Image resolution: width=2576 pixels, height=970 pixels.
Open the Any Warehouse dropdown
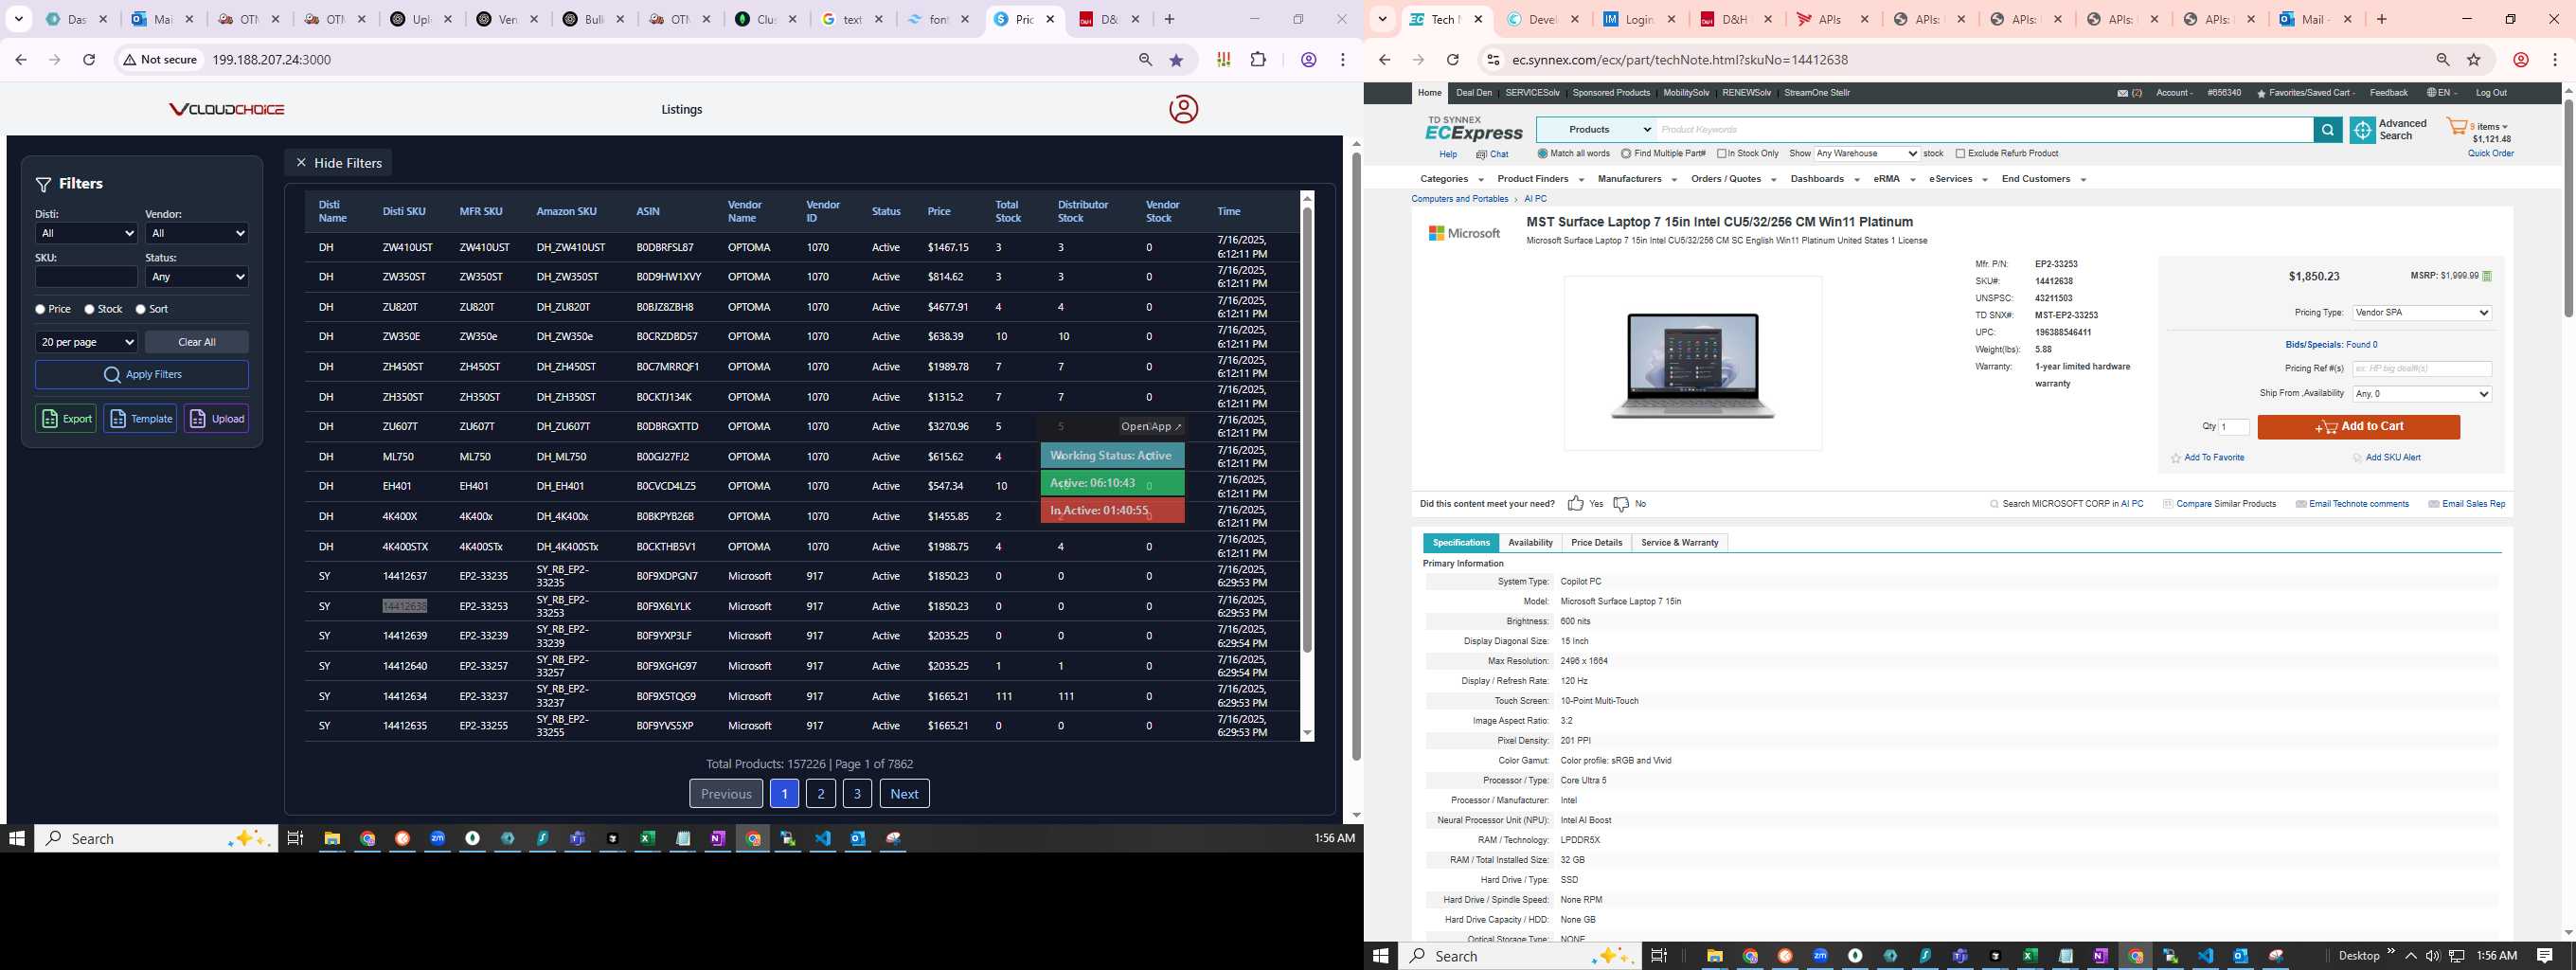[1866, 154]
